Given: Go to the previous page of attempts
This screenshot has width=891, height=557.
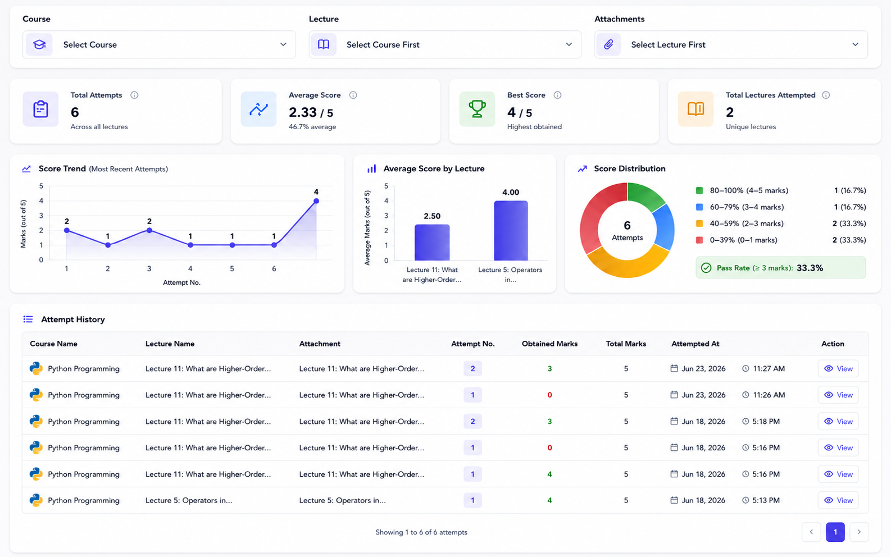Looking at the screenshot, I should (x=811, y=532).
